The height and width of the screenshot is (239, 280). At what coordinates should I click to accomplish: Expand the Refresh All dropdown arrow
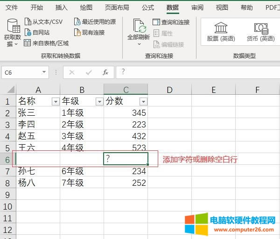(x=139, y=44)
